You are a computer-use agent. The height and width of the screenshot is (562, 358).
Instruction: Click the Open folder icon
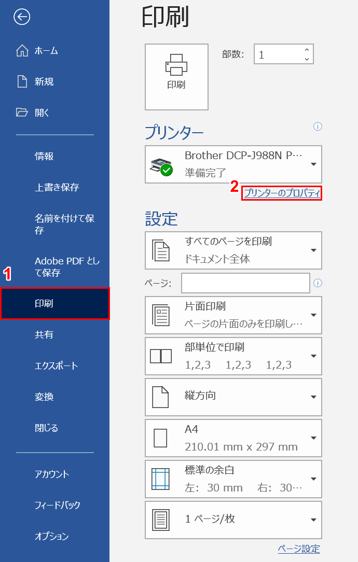[22, 113]
